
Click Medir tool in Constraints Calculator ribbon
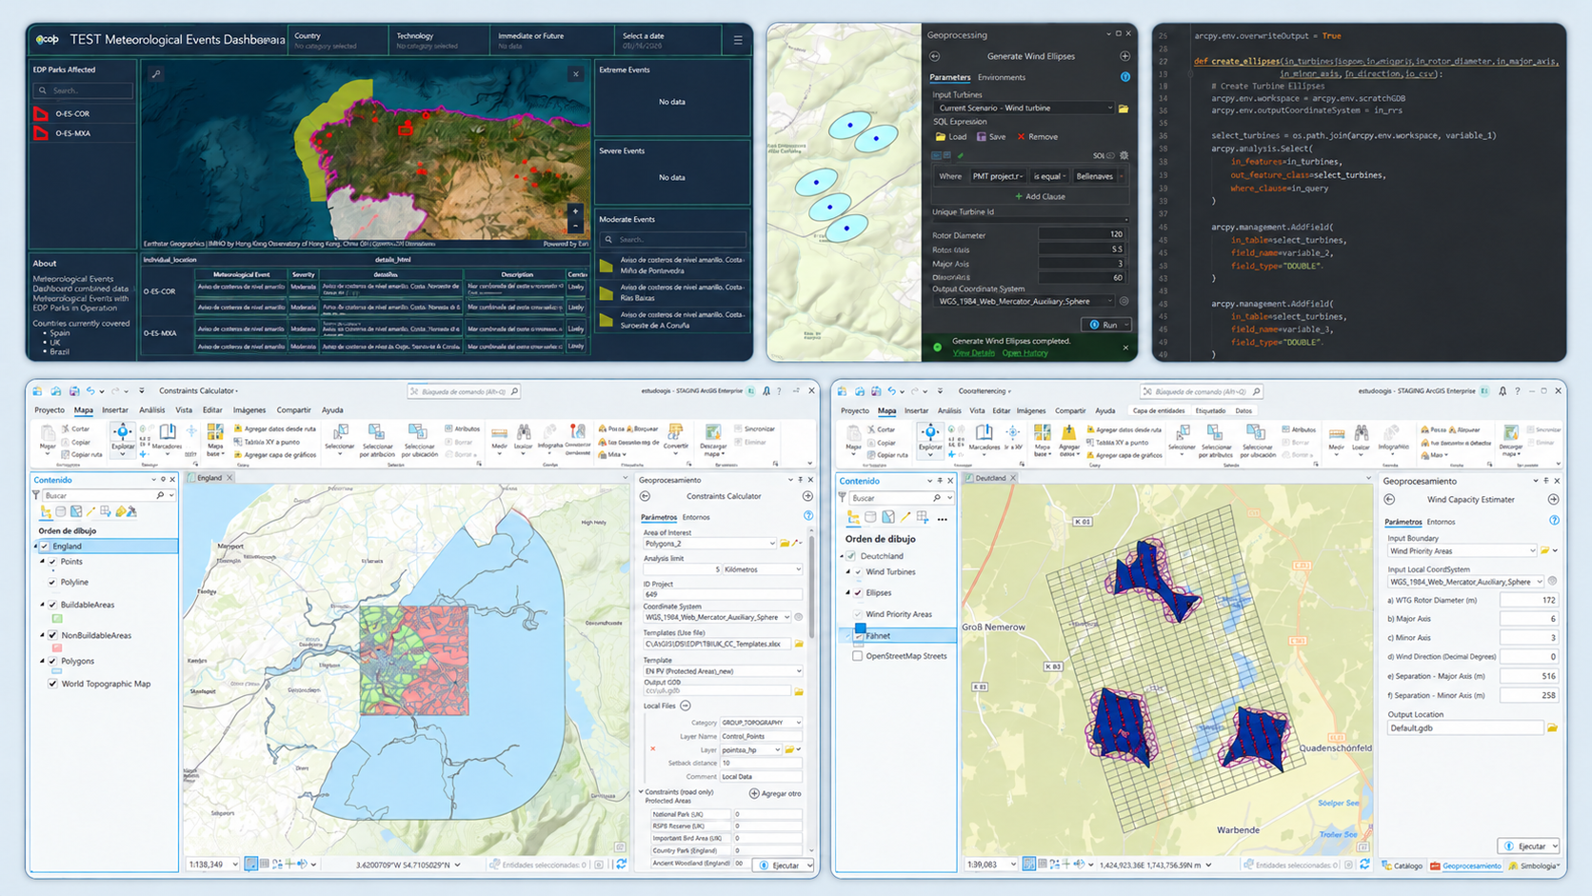(499, 439)
